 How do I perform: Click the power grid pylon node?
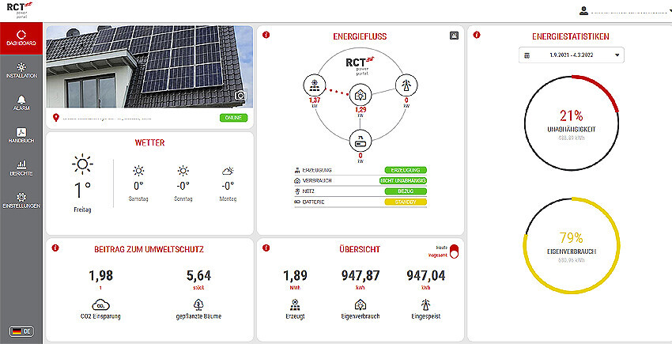pos(409,85)
